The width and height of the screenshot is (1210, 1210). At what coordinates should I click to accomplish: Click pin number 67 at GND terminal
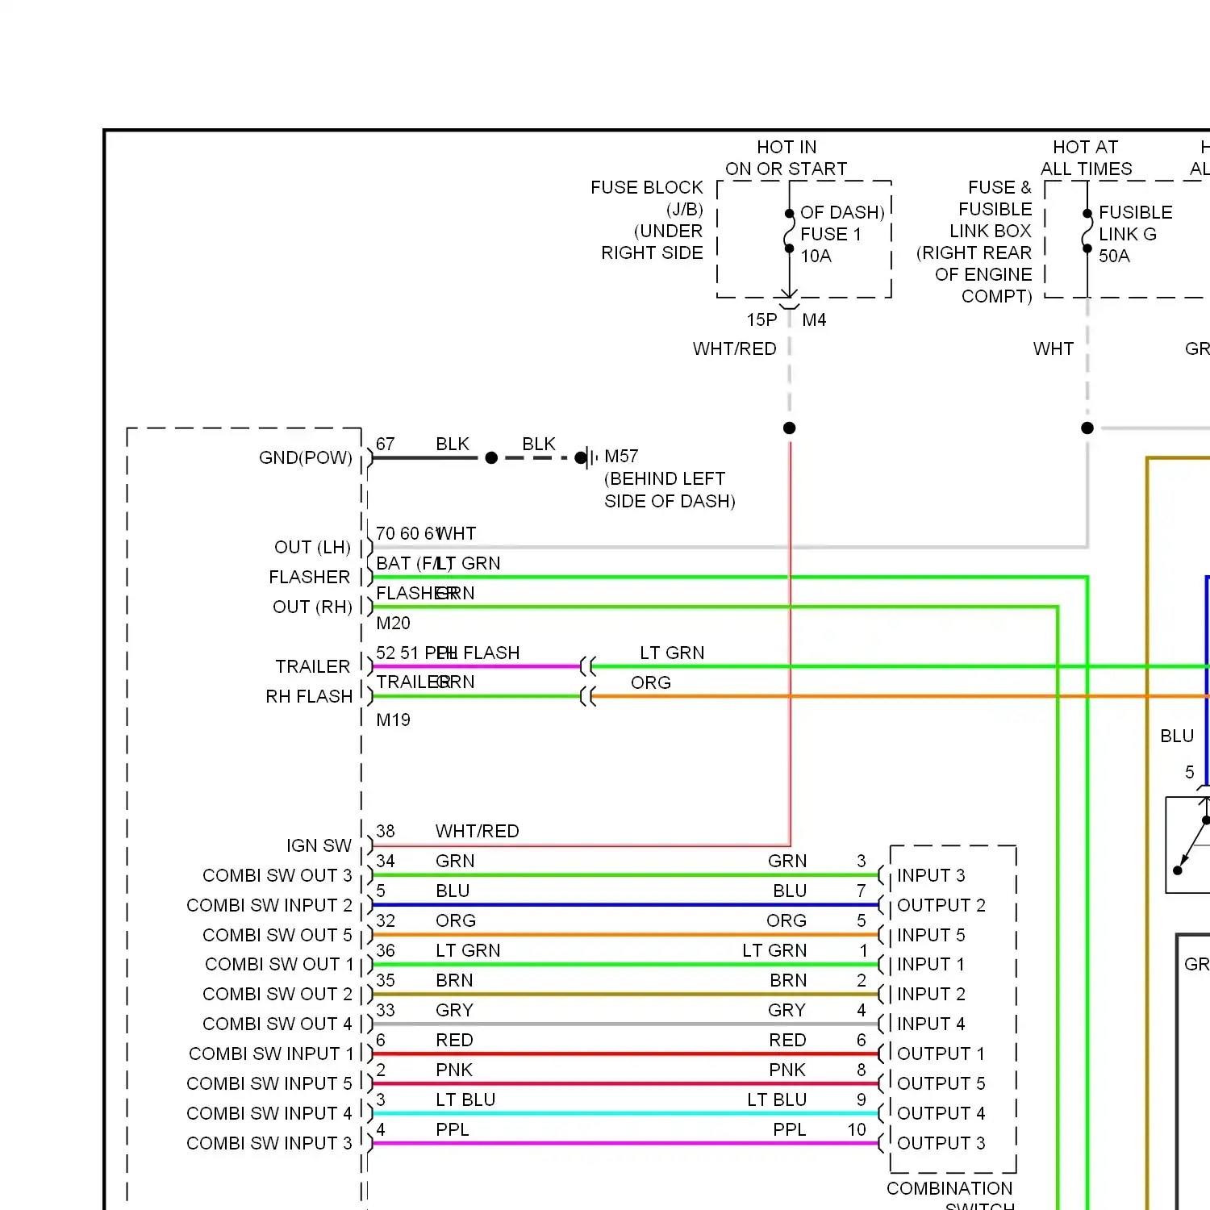pyautogui.click(x=386, y=444)
